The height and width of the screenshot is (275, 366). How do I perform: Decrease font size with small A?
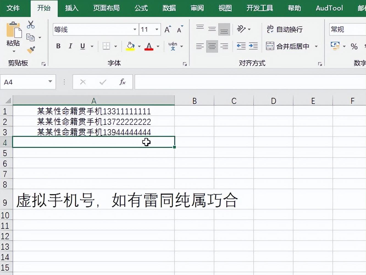click(180, 29)
